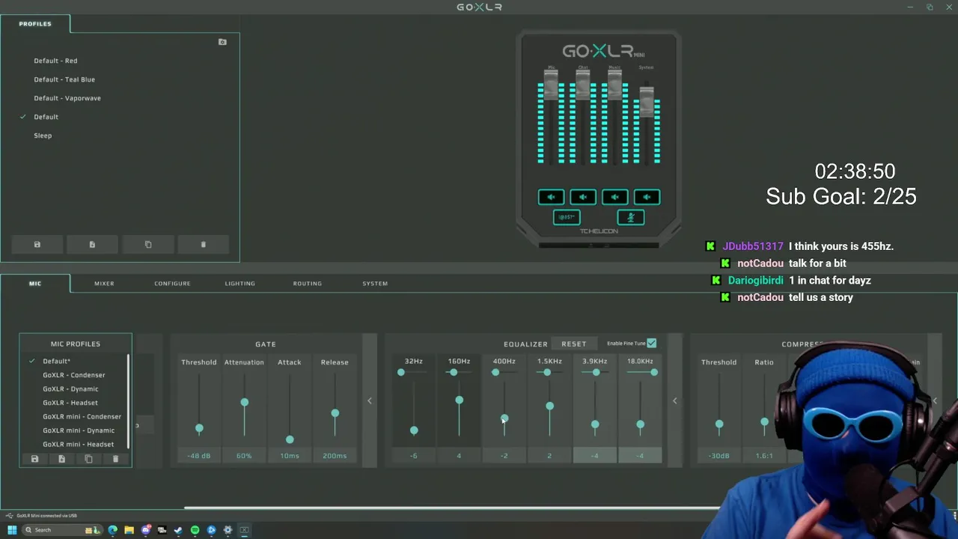
Task: Uncheck the Enable Fine Tune checkbox
Action: pyautogui.click(x=651, y=343)
